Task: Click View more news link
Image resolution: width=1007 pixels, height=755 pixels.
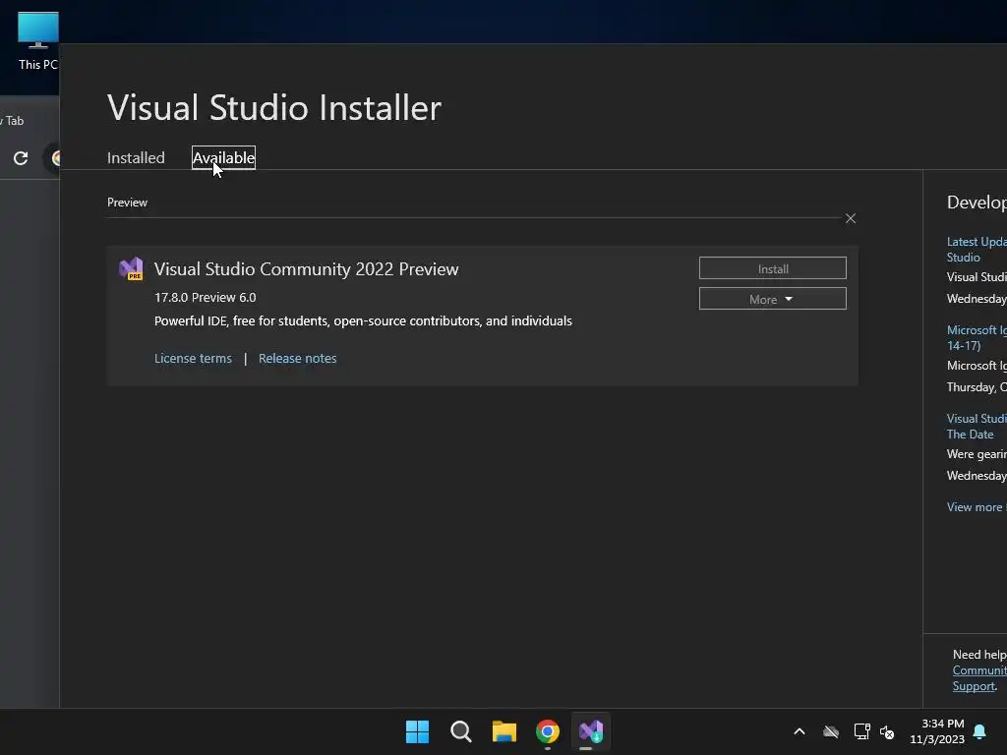Action: click(x=977, y=507)
